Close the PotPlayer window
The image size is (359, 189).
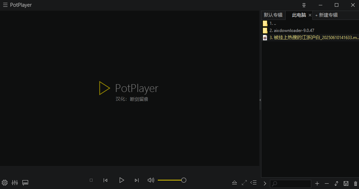(x=353, y=5)
